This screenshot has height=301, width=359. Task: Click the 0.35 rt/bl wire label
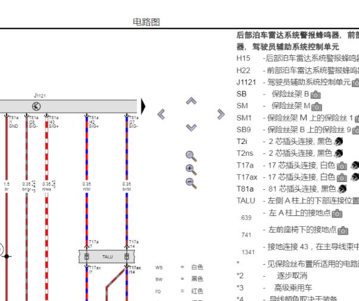click(86, 186)
